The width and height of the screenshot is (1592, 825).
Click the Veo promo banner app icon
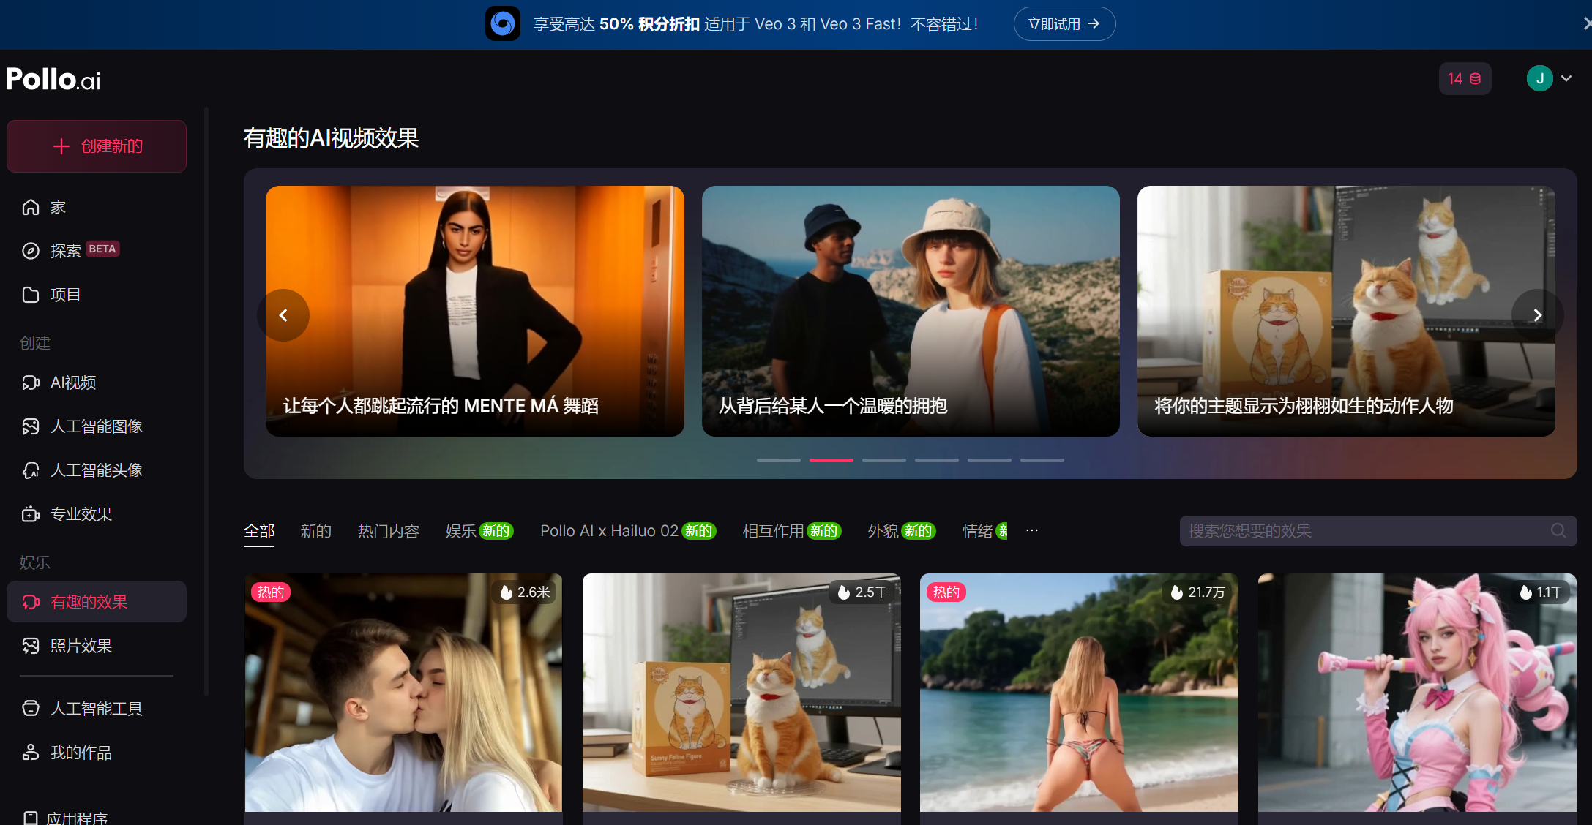(503, 23)
